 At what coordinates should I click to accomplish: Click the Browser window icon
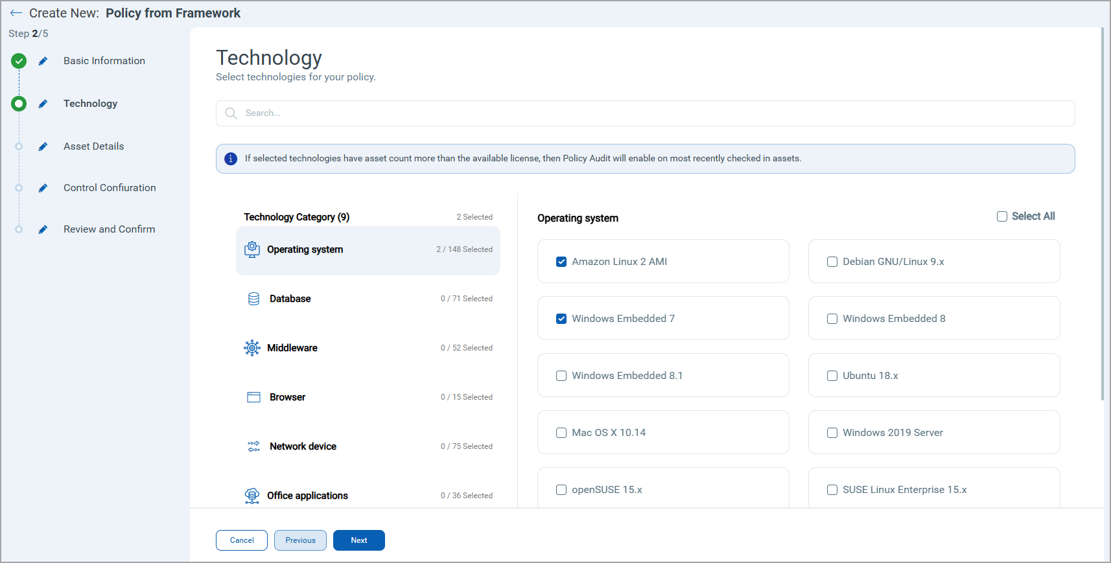coord(253,397)
